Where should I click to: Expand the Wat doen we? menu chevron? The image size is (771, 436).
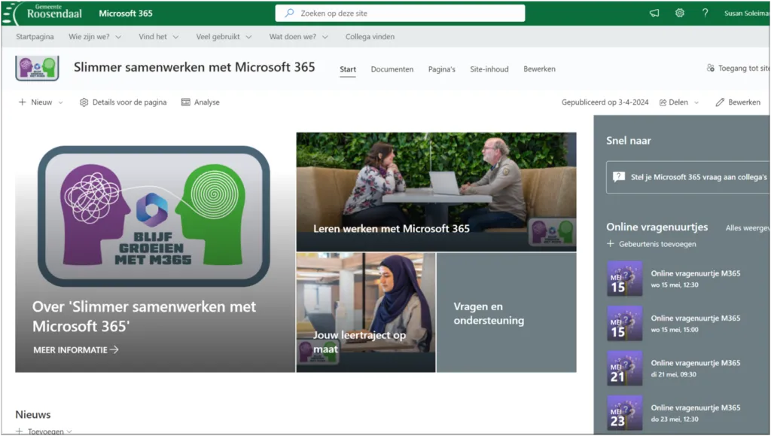coord(325,37)
